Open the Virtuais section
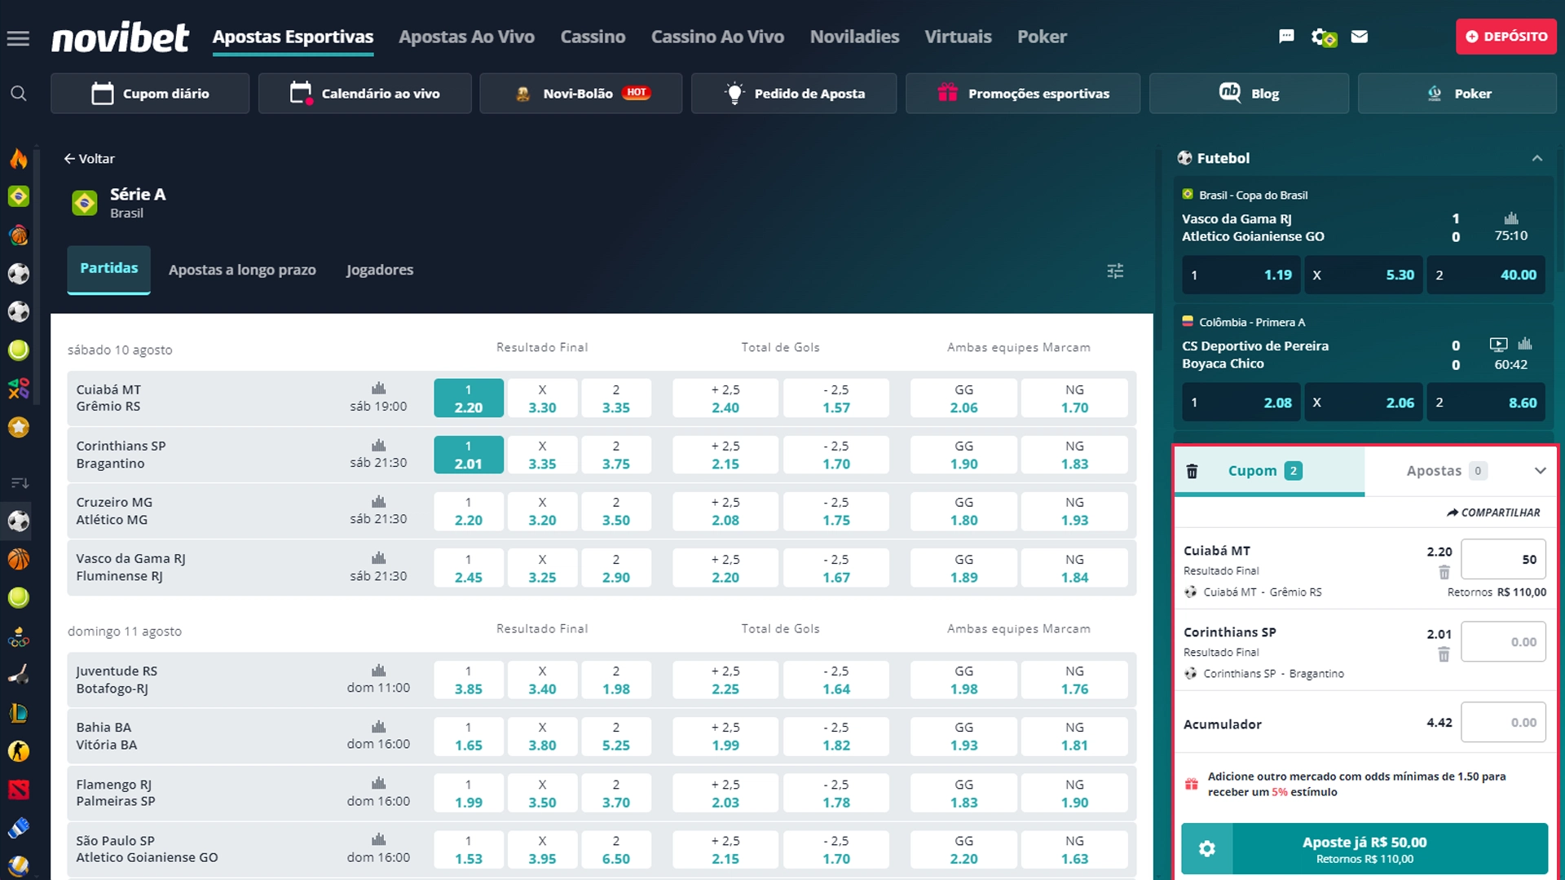 [x=958, y=37]
